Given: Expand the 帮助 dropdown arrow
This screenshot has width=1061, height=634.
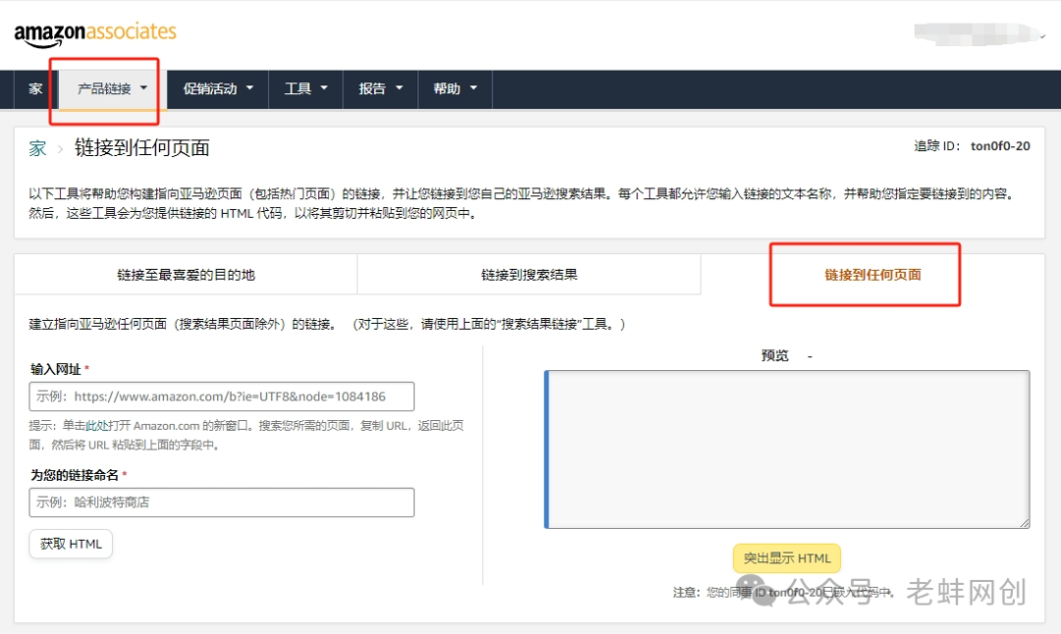Looking at the screenshot, I should [474, 88].
